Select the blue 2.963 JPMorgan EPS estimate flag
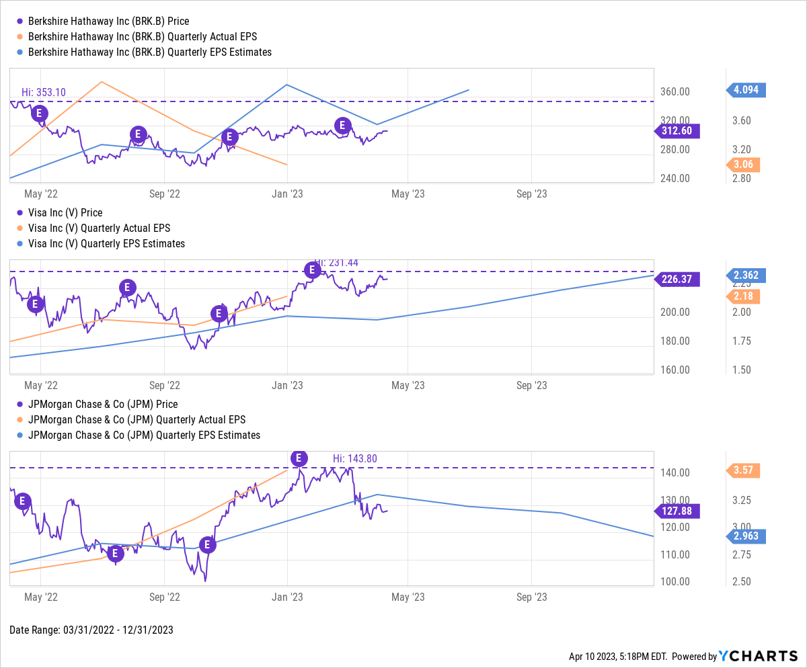This screenshot has height=668, width=807. [x=745, y=536]
